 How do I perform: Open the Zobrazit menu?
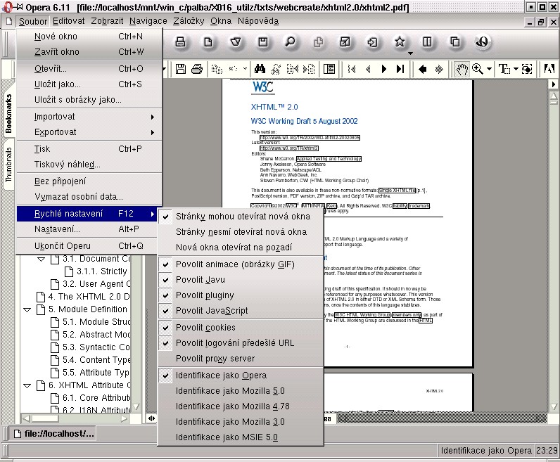(x=107, y=21)
